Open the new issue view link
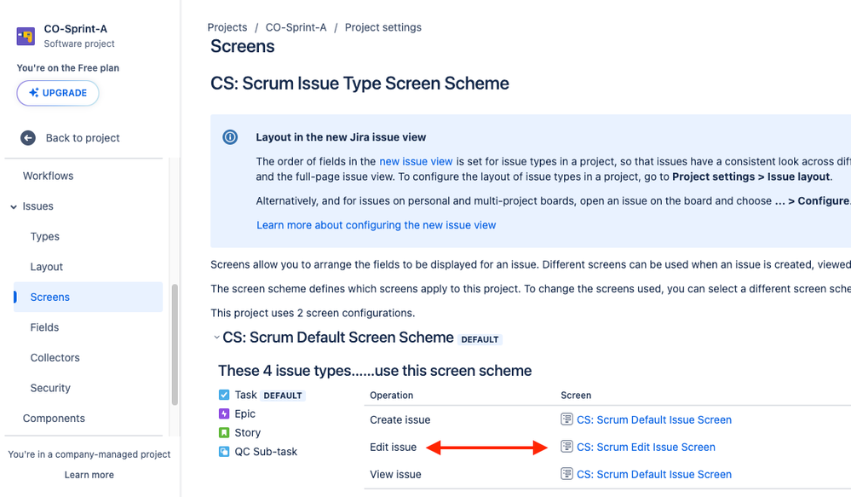This screenshot has height=497, width=851. [416, 161]
